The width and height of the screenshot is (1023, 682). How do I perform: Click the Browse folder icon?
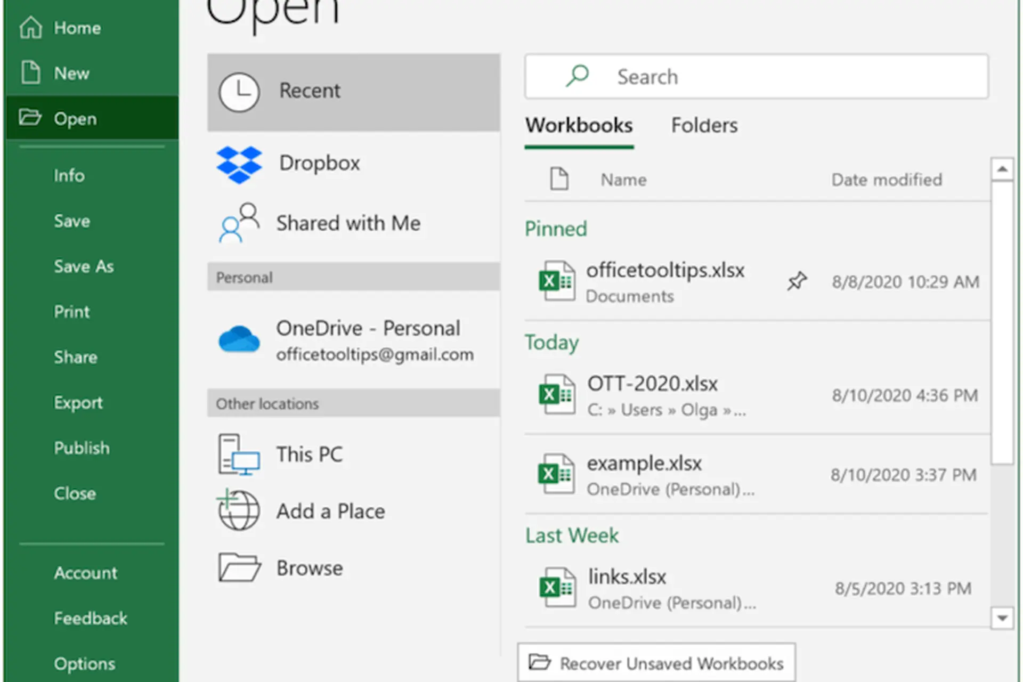[x=239, y=567]
